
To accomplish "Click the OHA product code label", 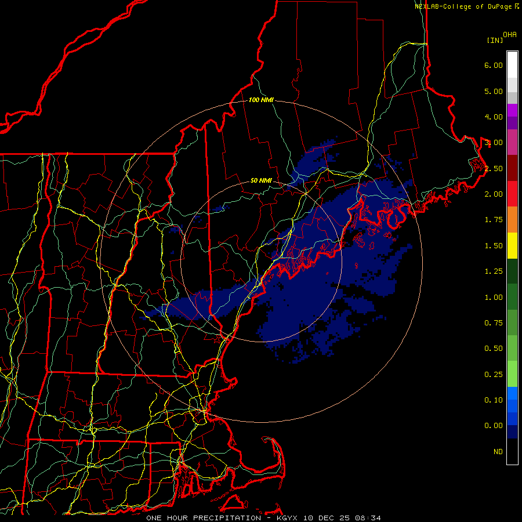I will point(510,34).
